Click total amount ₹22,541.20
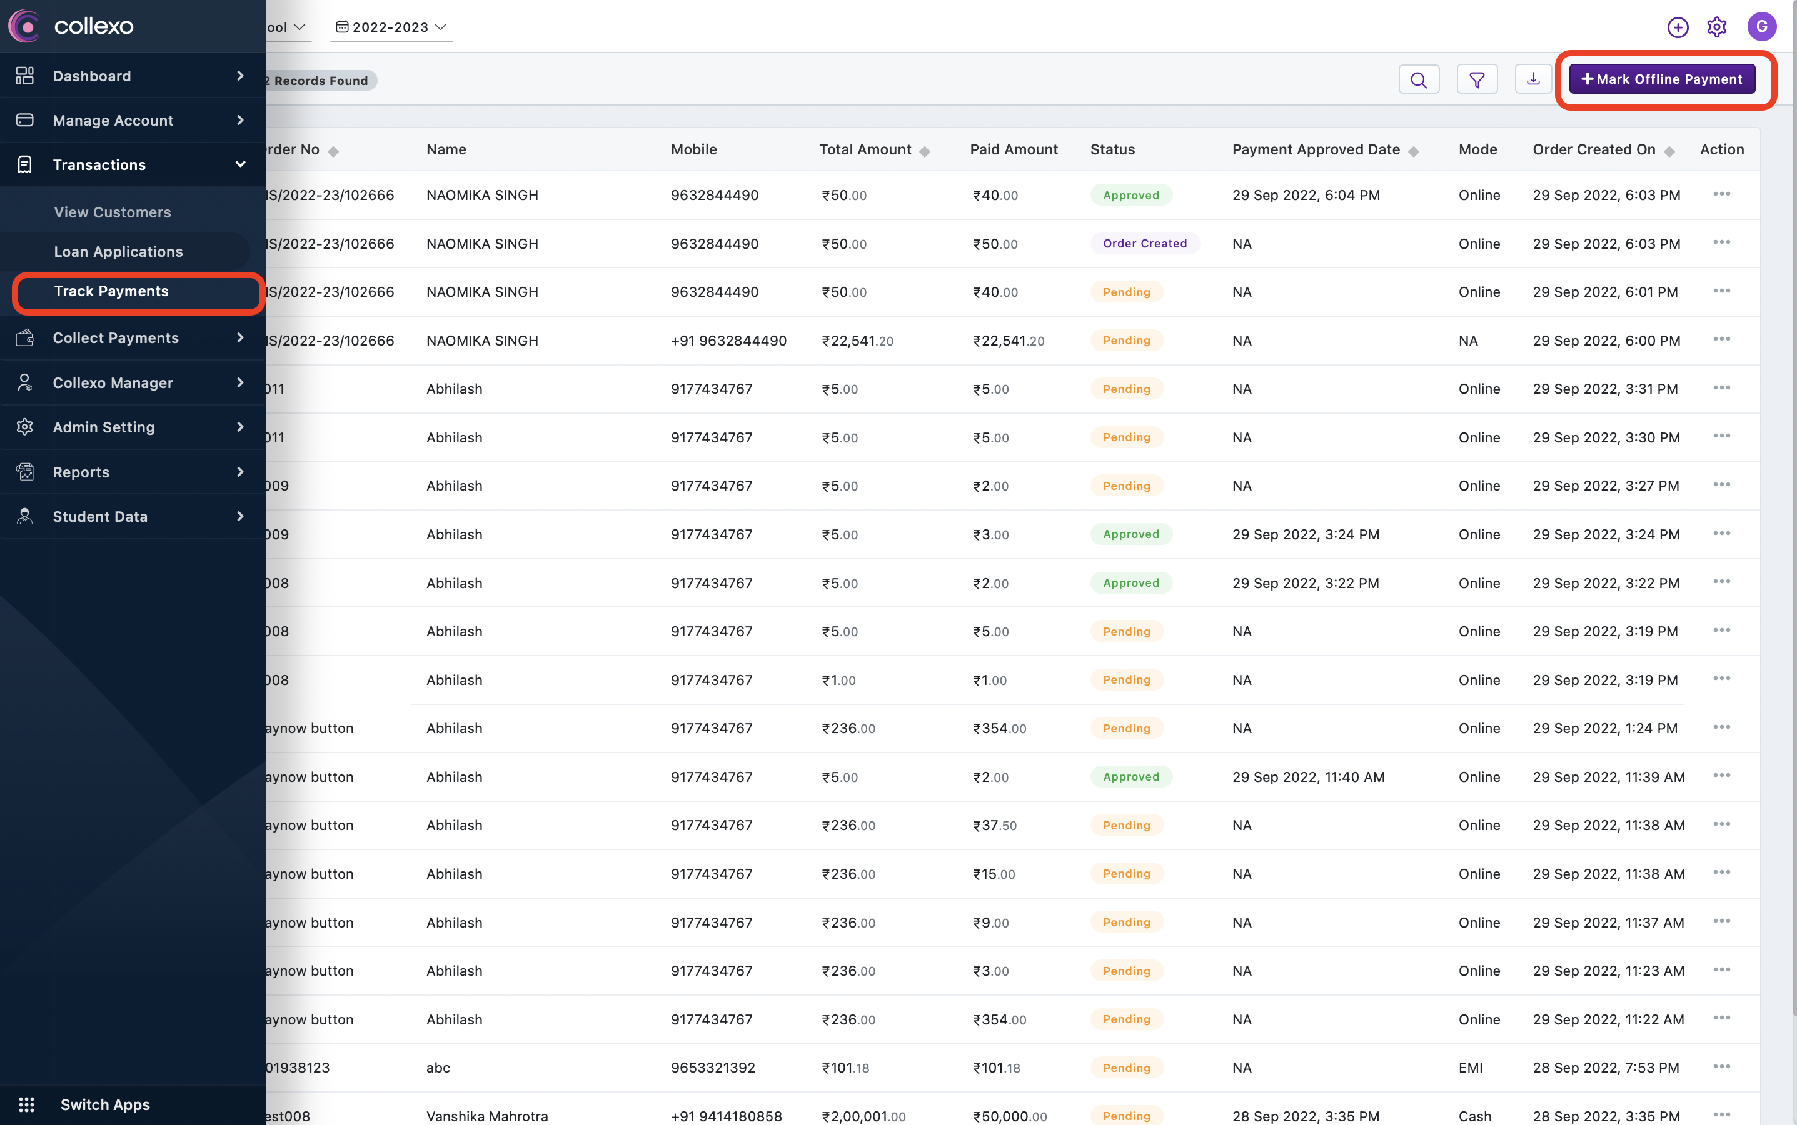Screen dimensions: 1797x1125 click(x=857, y=340)
